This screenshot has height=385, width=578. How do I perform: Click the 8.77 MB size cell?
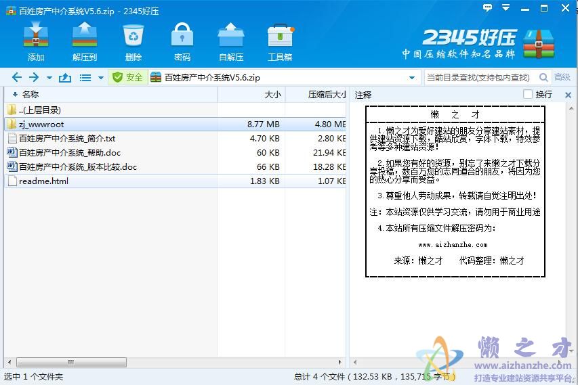[x=263, y=124]
